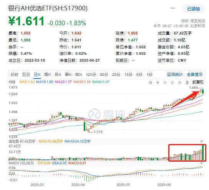Screen dimensions: 209x190
Task: Open 区间统计 interval statistics
Action: [175, 75]
